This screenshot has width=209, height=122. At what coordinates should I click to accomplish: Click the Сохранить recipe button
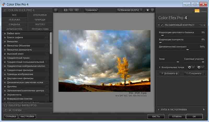click(x=195, y=73)
